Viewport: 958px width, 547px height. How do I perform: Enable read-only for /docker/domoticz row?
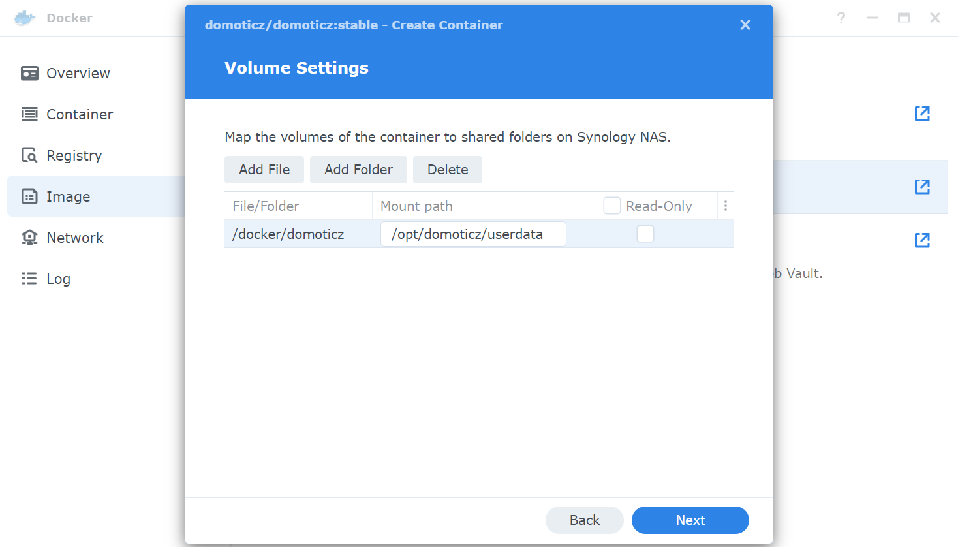coord(645,234)
